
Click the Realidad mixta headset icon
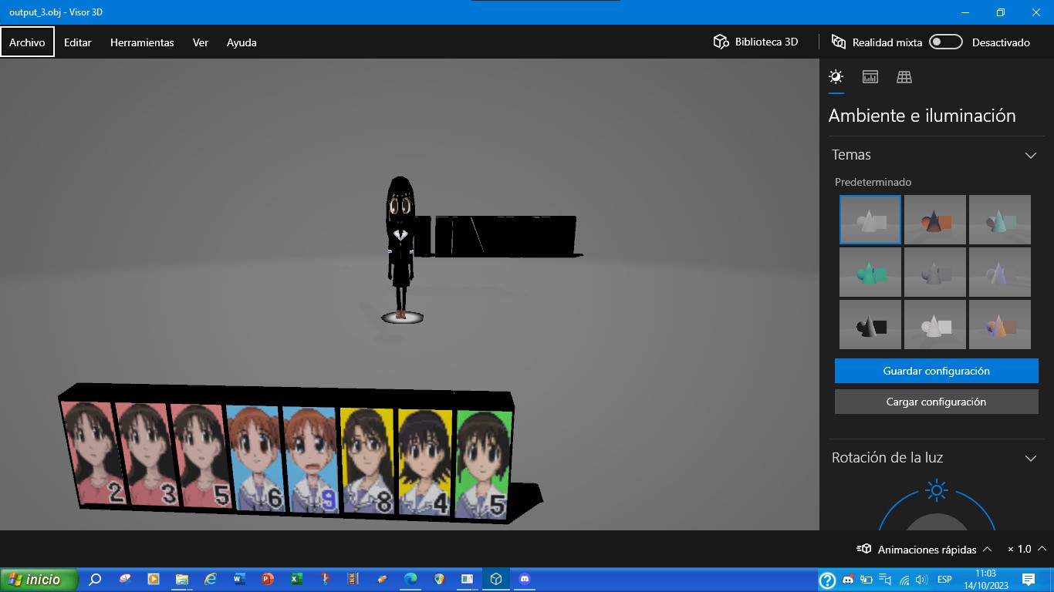(x=839, y=42)
